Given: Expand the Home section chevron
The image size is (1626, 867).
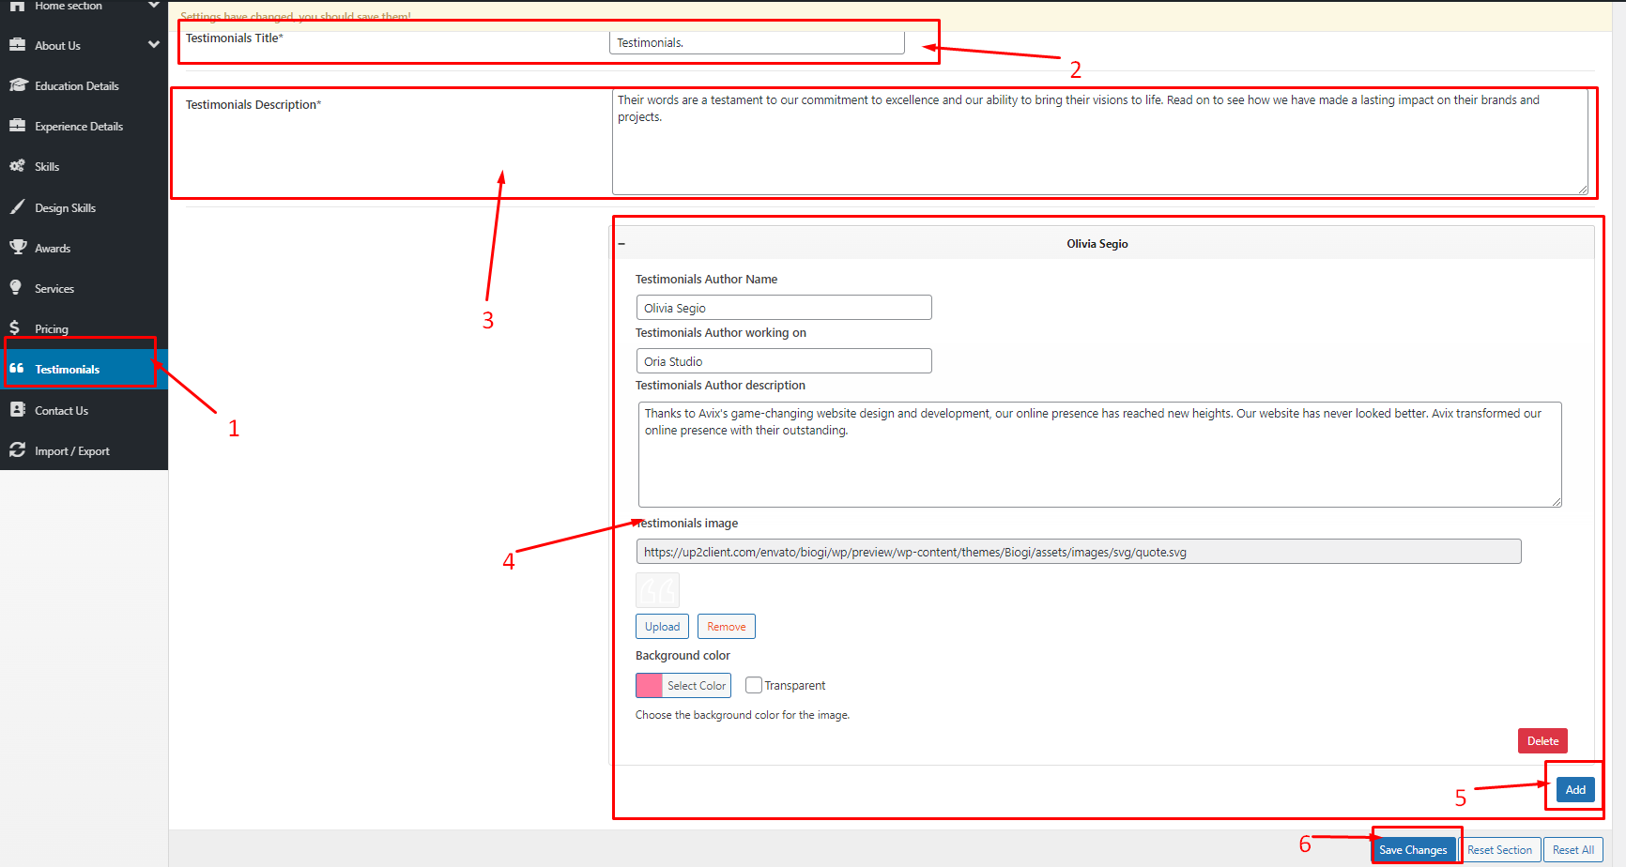Looking at the screenshot, I should pyautogui.click(x=154, y=6).
